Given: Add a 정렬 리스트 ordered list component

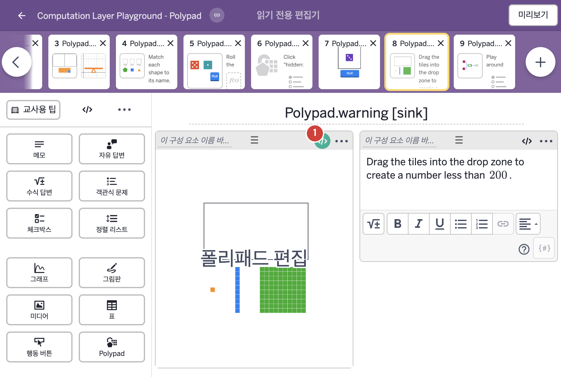Looking at the screenshot, I should click(x=112, y=223).
